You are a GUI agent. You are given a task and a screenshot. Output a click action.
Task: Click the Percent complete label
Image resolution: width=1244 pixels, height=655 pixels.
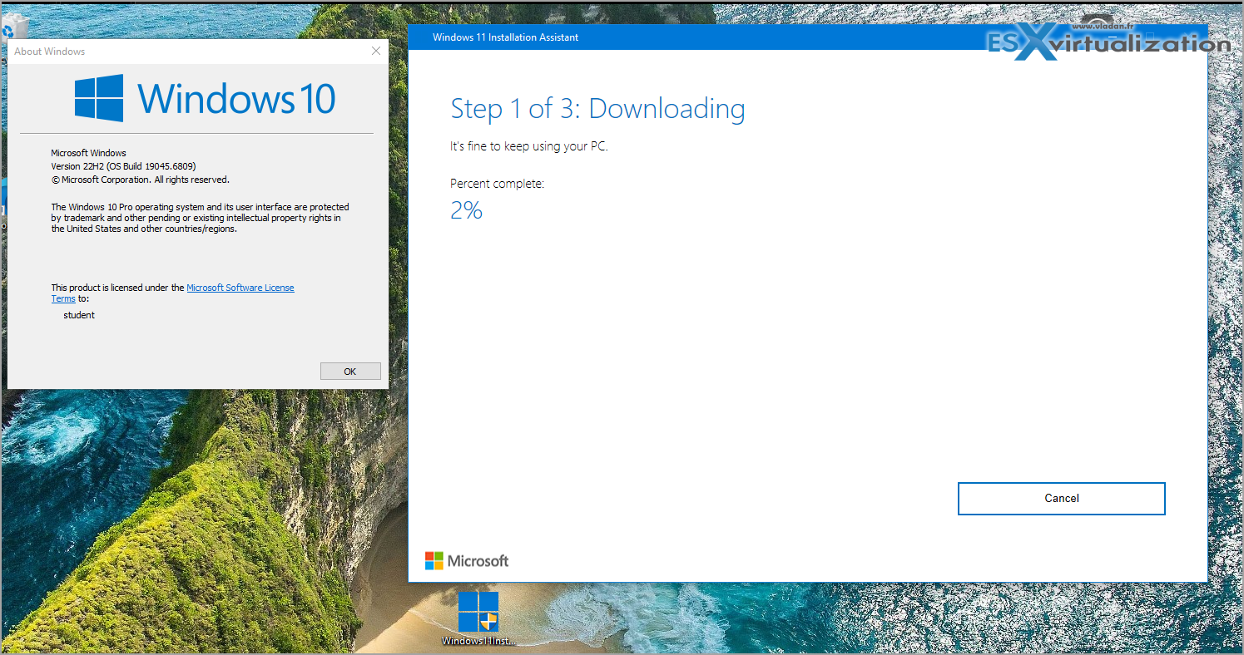coord(497,184)
